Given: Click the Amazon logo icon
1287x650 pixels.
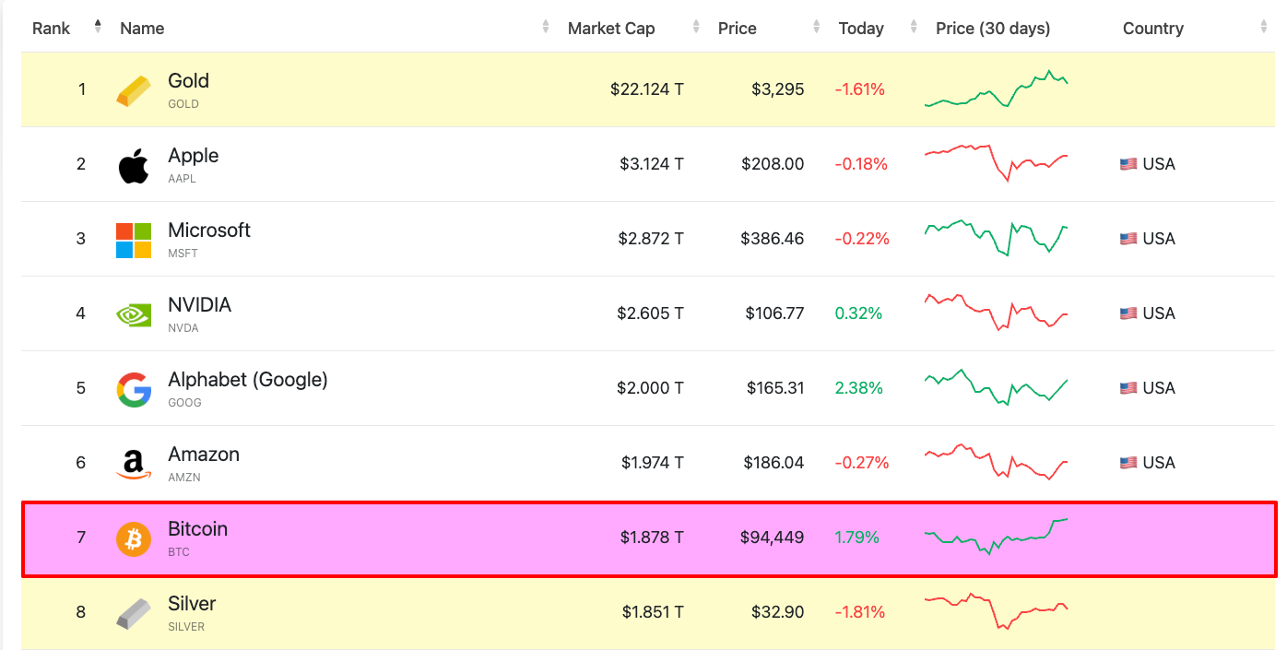Looking at the screenshot, I should (134, 464).
